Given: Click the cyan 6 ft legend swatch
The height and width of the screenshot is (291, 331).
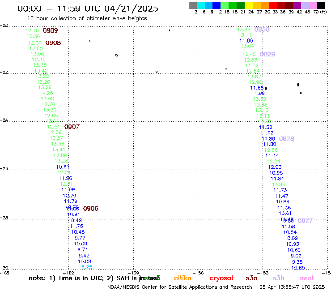Looking at the screenshot, I should click(201, 5).
